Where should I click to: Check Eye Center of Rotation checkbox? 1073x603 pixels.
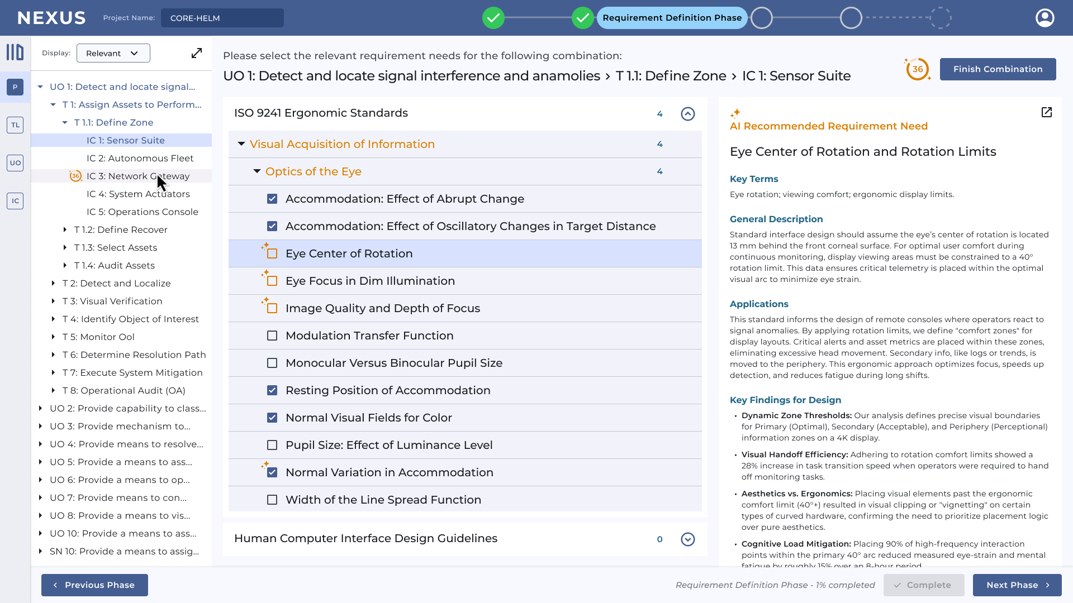[272, 254]
